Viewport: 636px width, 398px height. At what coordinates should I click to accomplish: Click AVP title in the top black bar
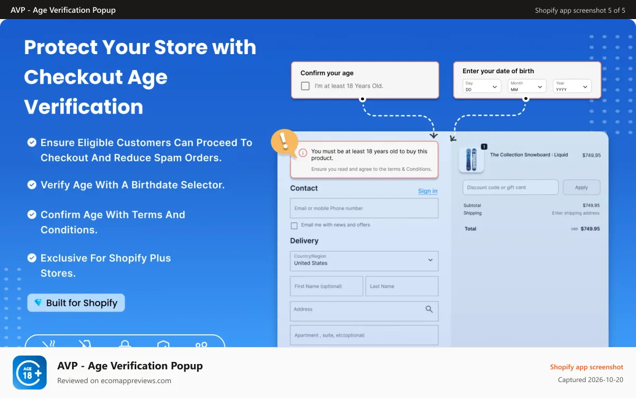click(x=63, y=10)
